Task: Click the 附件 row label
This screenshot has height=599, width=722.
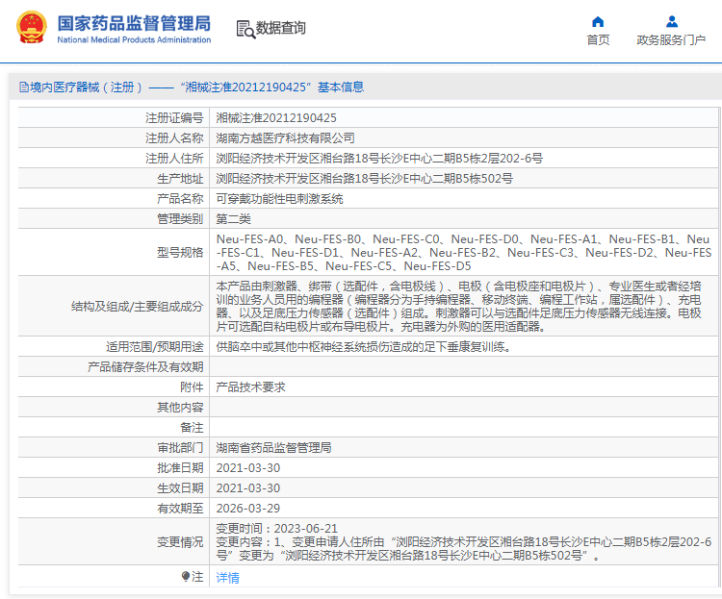Action: click(192, 387)
